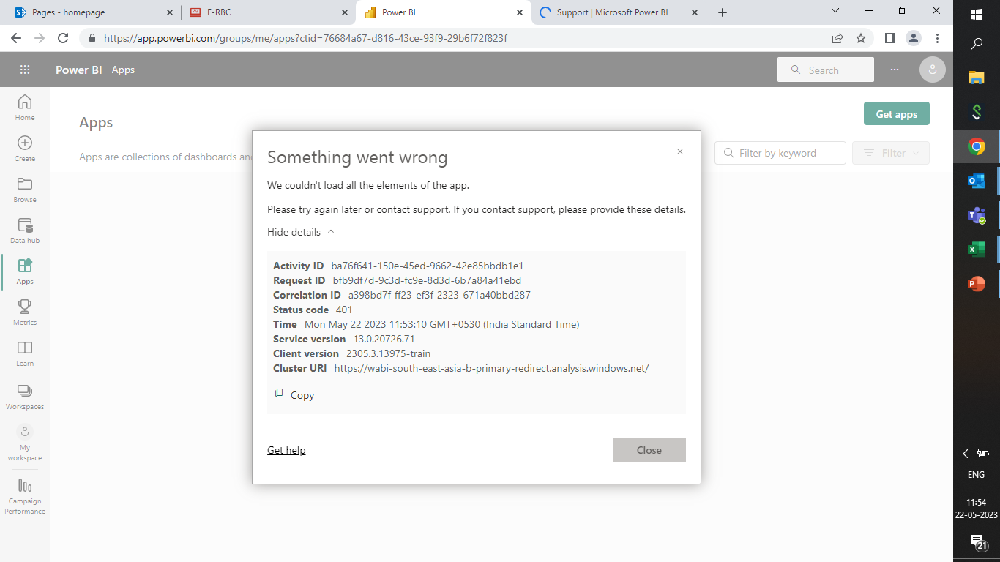Click the Get apps button
Screen dimensions: 1000x562
click(897, 114)
